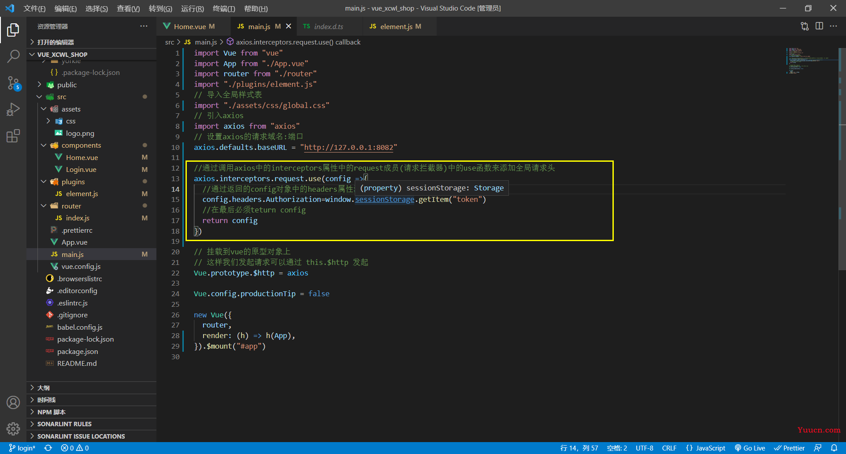This screenshot has height=454, width=846.
Task: Expand the public folder
Action: coord(91,85)
